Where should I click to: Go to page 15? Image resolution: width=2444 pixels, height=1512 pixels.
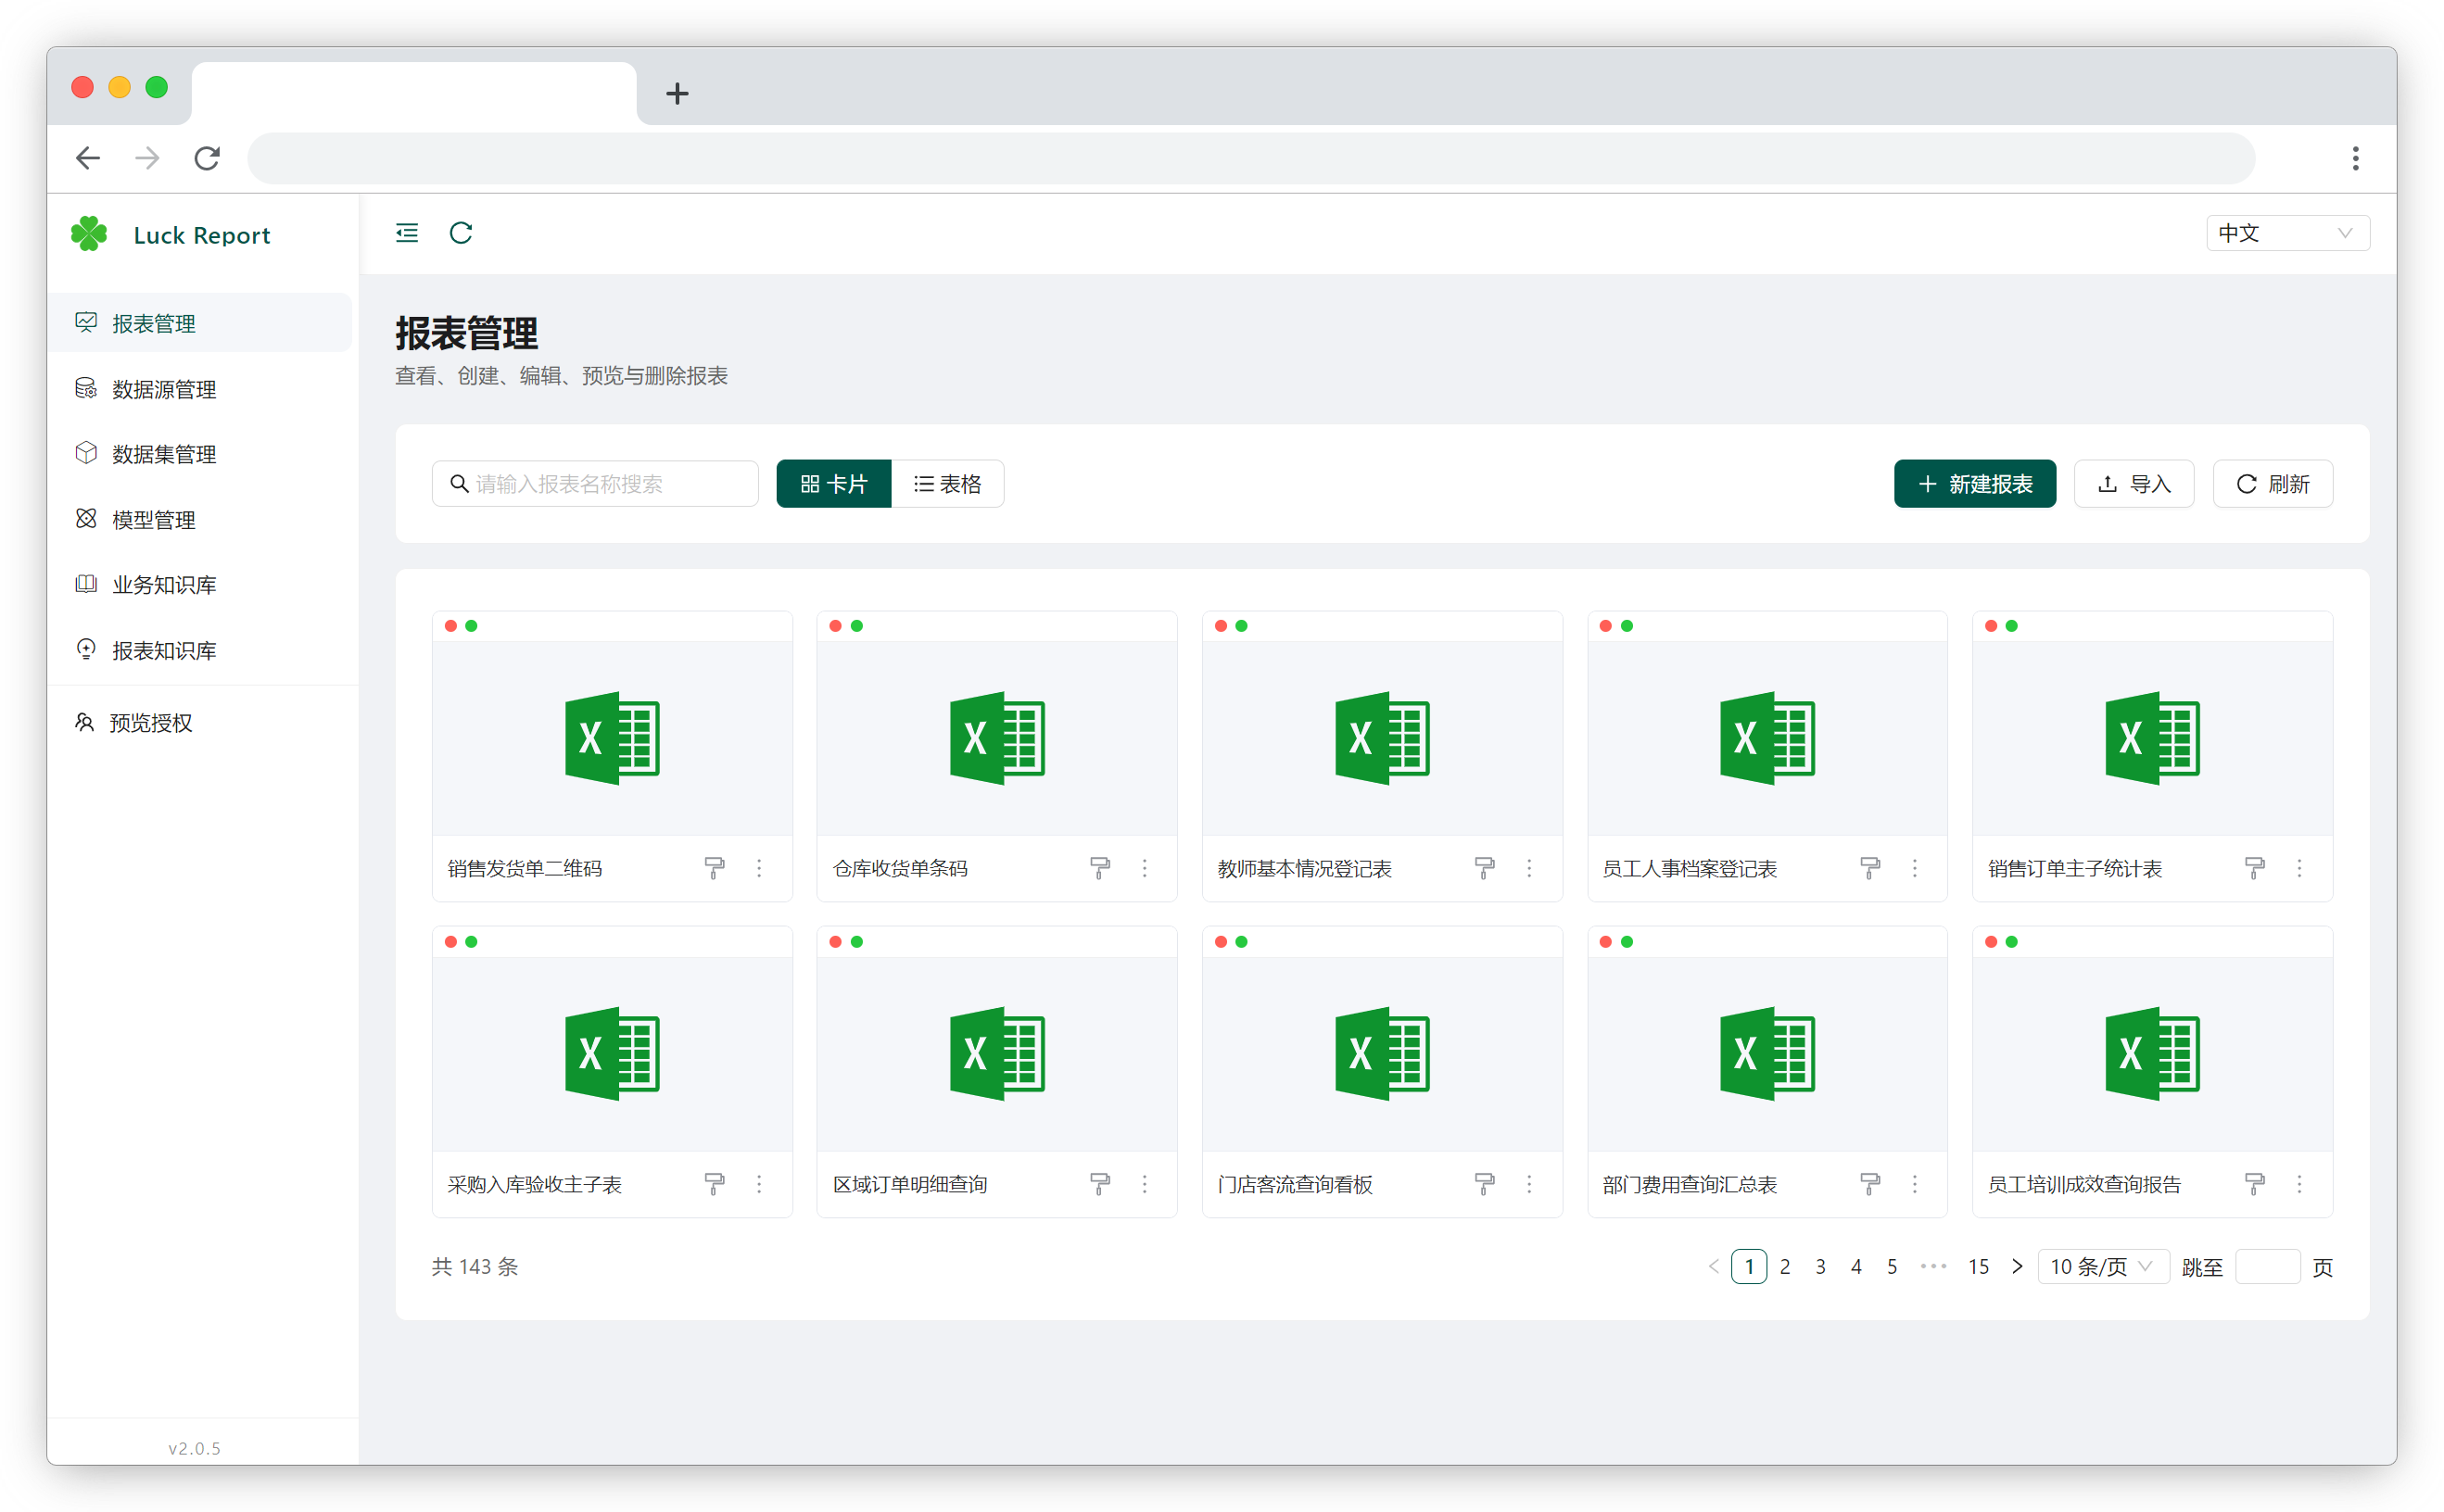[x=1978, y=1267]
